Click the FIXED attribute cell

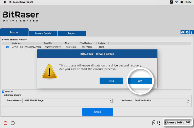(x=102, y=47)
